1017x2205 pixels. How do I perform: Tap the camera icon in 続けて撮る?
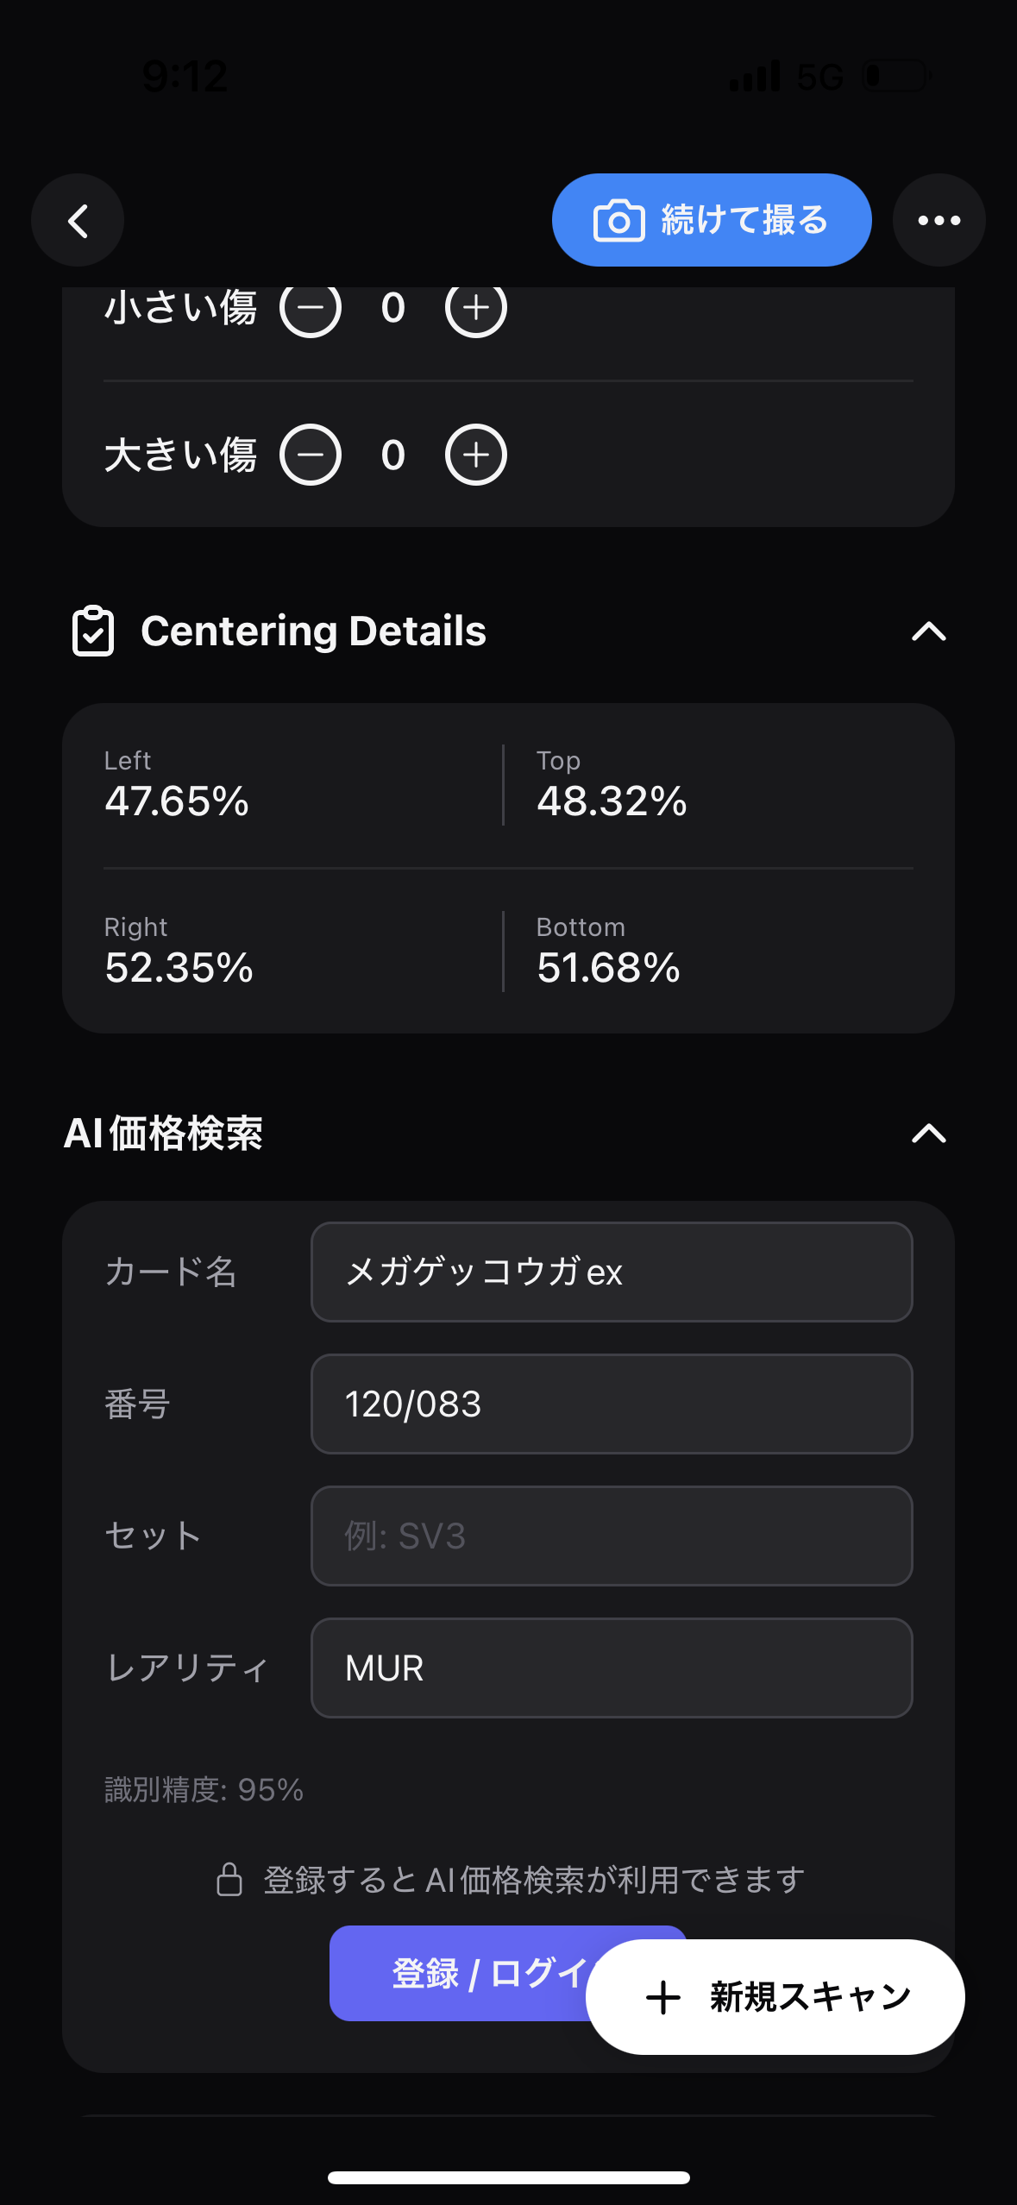tap(618, 221)
